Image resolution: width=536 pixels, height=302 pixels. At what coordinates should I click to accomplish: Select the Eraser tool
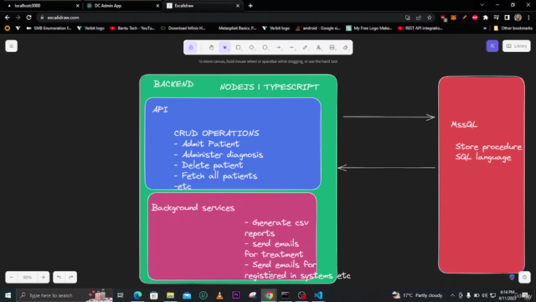346,48
